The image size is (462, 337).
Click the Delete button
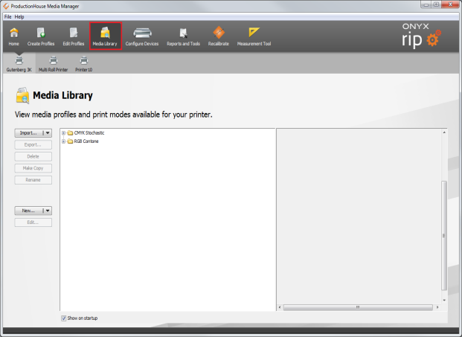[x=33, y=156]
